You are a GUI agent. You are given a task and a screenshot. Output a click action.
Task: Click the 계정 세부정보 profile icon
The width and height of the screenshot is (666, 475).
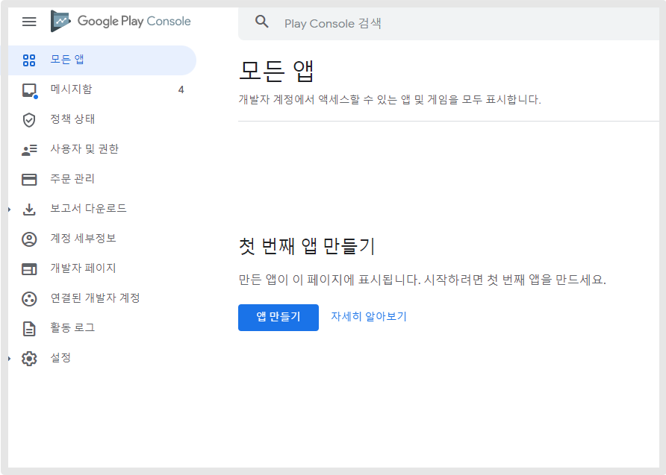[29, 239]
